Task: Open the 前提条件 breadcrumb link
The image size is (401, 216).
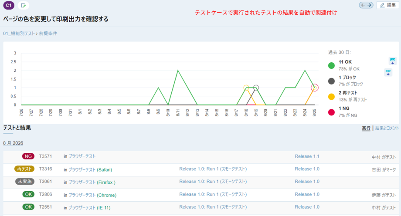Action: tap(48, 34)
